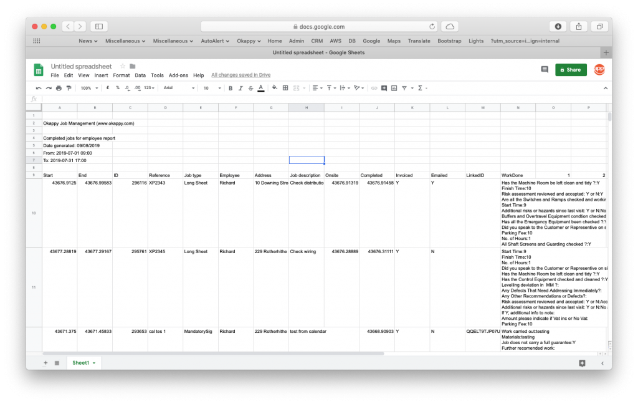Open the Google Sheets home icon
Viewport: 638px width, 404px height.
tap(39, 70)
